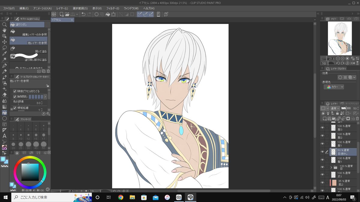This screenshot has width=360, height=202.
Task: Select the Figure ellipse tool
Action: click(4, 118)
